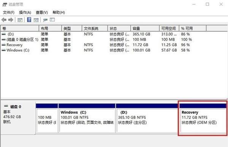Open the 操作(A) menu

[25, 13]
